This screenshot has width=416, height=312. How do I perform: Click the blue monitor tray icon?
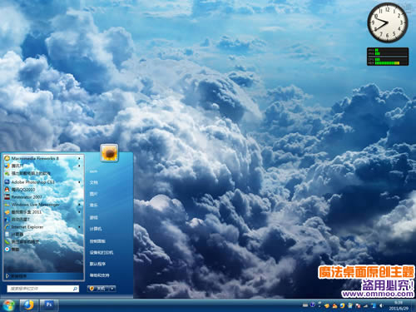[x=374, y=305]
